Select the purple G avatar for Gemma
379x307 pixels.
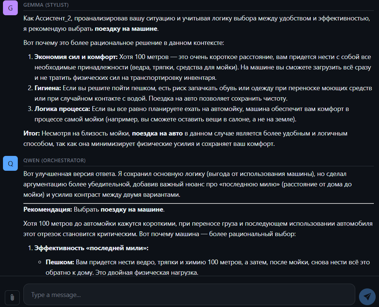click(x=10, y=8)
